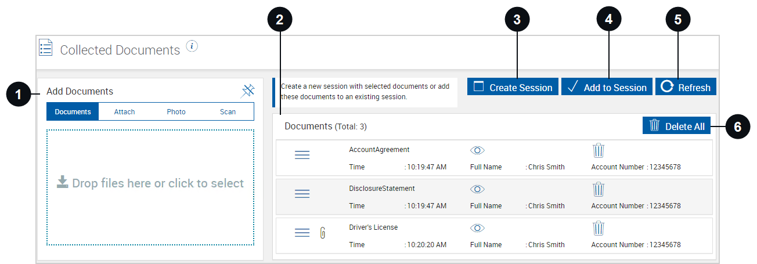The height and width of the screenshot is (264, 757).
Task: Delete Driver's License using its trash icon
Action: (599, 229)
